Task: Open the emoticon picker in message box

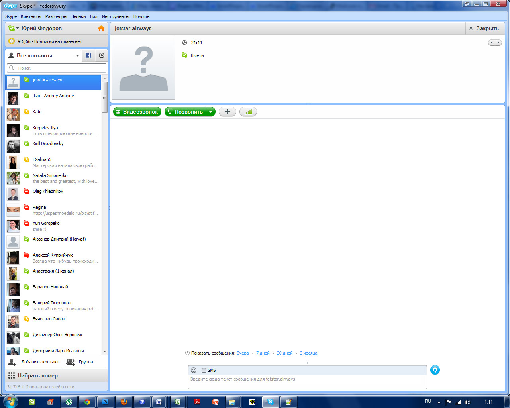Action: pyautogui.click(x=194, y=370)
